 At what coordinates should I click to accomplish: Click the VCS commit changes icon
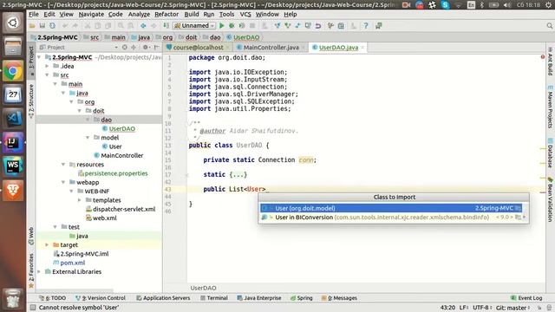(287, 26)
